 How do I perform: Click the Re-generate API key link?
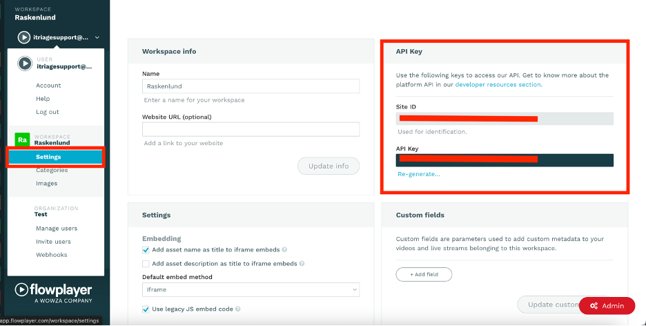(418, 174)
